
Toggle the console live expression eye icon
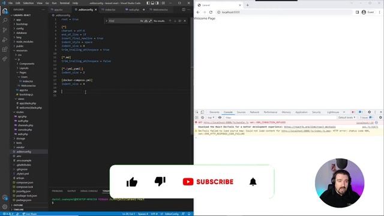coord(220,118)
